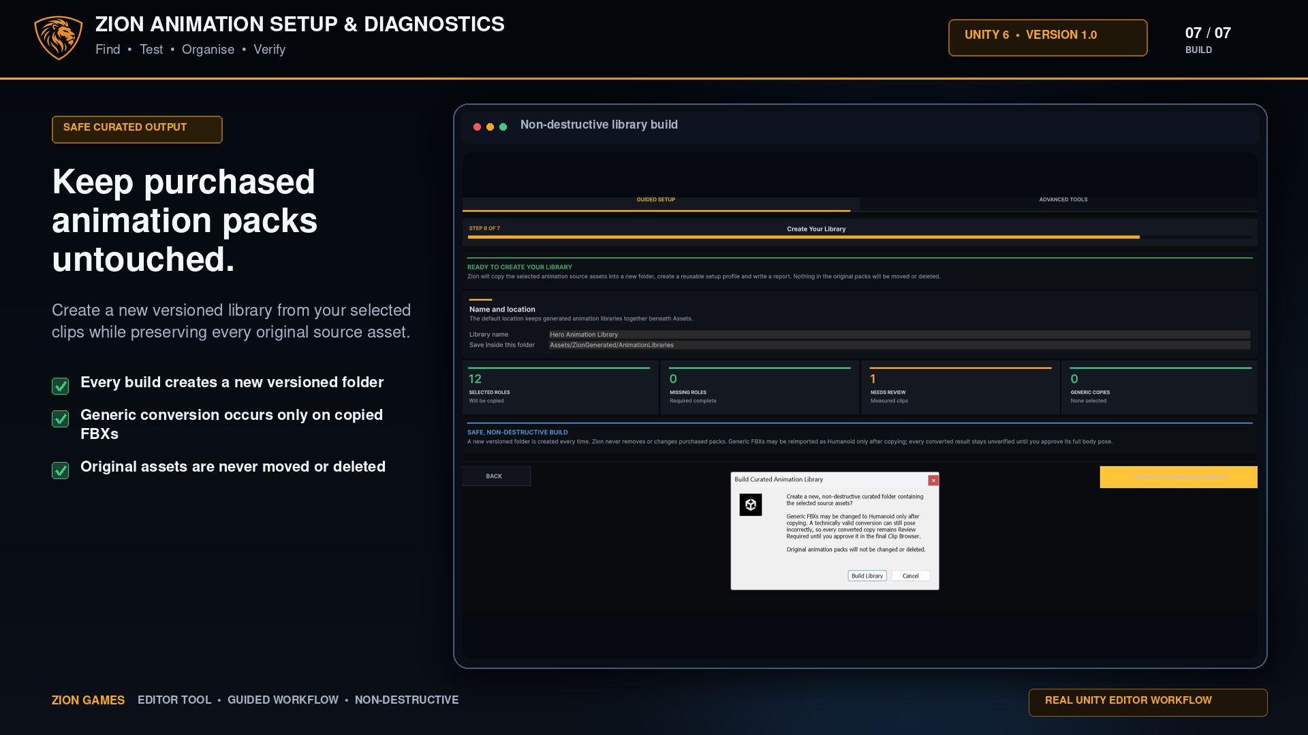Click the REAL UNITY EDITOR WORKFLOW badge
The width and height of the screenshot is (1308, 735).
point(1148,702)
